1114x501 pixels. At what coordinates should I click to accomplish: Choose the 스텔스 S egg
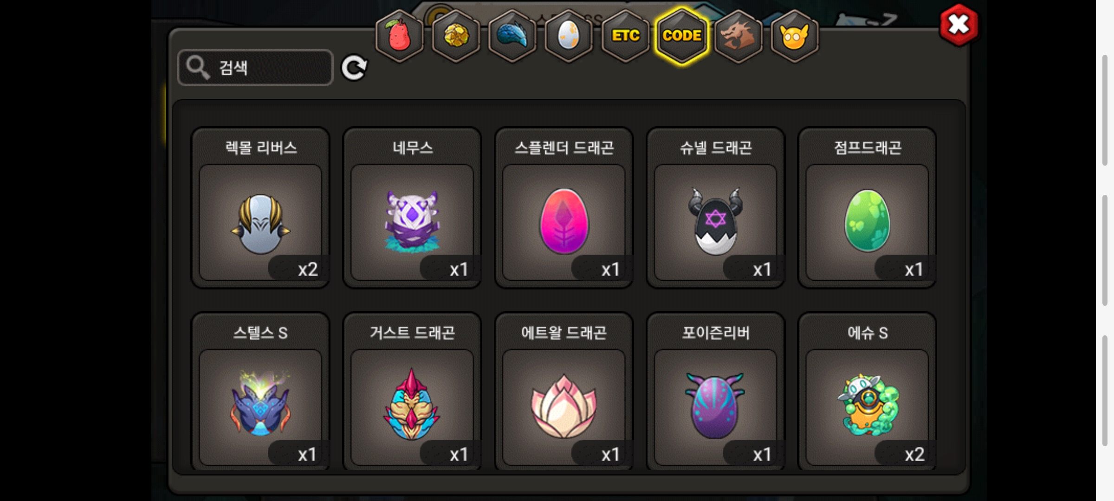click(x=261, y=392)
